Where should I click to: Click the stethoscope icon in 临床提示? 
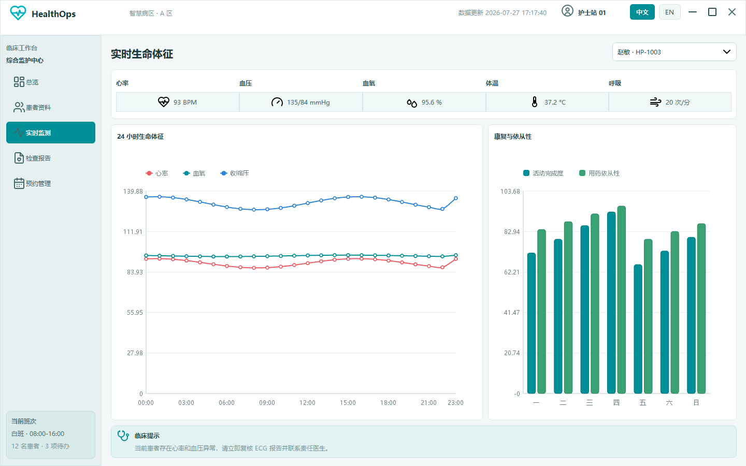tap(123, 435)
